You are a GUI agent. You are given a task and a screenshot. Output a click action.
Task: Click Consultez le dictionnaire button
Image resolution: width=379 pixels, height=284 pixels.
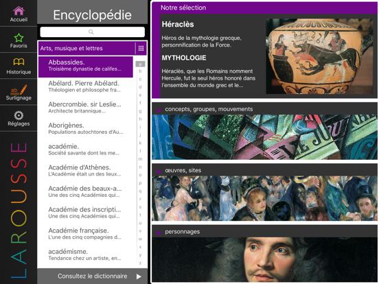[x=92, y=276]
